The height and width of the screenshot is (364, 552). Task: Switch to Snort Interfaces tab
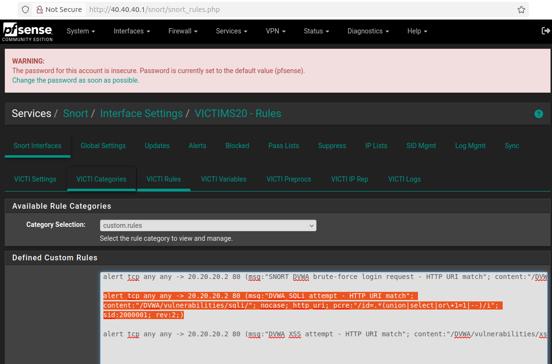coord(37,146)
